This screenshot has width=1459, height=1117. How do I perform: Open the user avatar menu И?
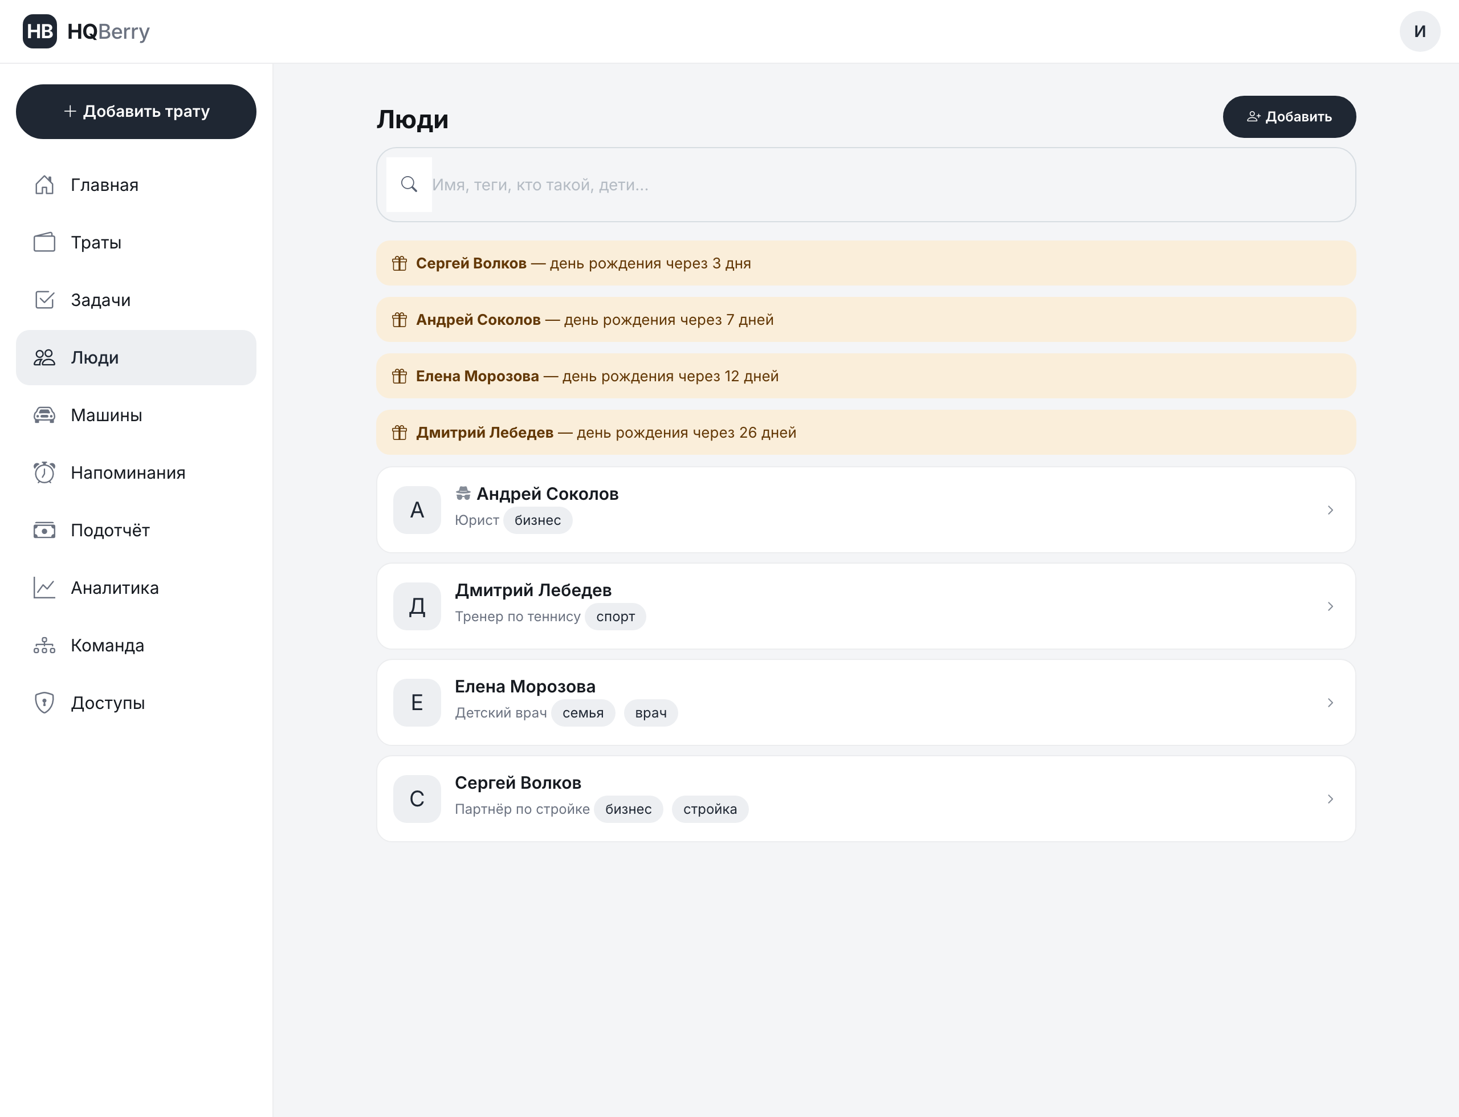[x=1420, y=31]
